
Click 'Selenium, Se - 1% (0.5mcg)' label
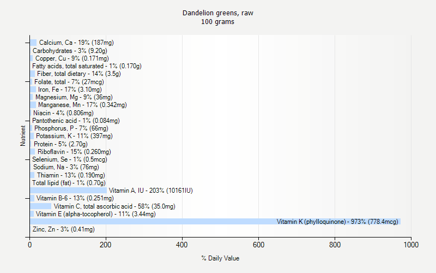click(x=70, y=159)
